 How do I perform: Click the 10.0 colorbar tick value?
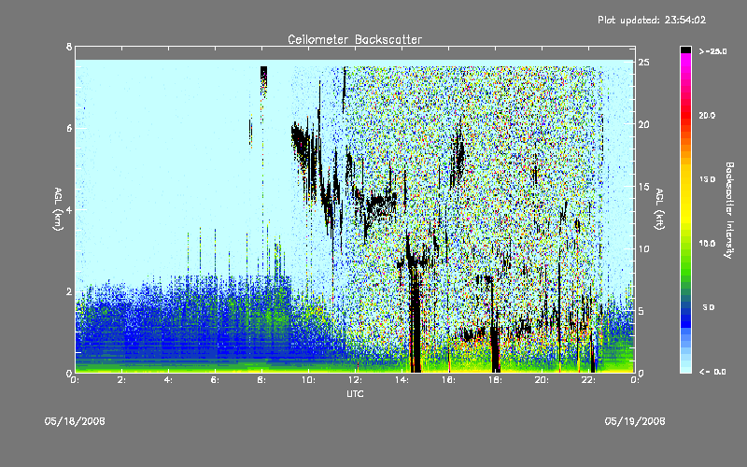[707, 244]
